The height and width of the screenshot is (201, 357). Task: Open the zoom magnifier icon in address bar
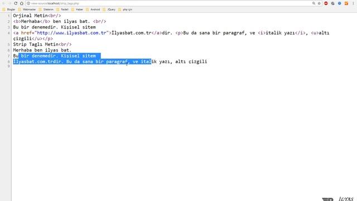[x=313, y=3]
